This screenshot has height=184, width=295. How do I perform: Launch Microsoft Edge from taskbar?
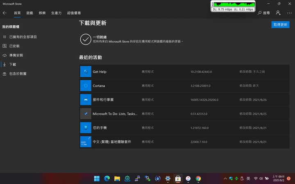[x=107, y=178]
